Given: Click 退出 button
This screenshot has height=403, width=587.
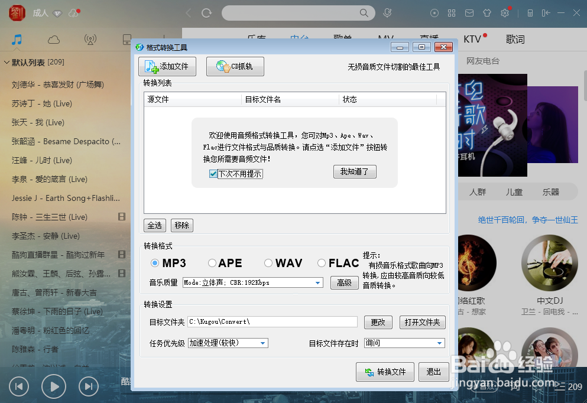Looking at the screenshot, I should coord(433,372).
